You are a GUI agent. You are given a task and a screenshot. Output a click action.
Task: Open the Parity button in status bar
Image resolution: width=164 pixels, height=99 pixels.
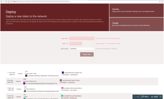coord(145,97)
